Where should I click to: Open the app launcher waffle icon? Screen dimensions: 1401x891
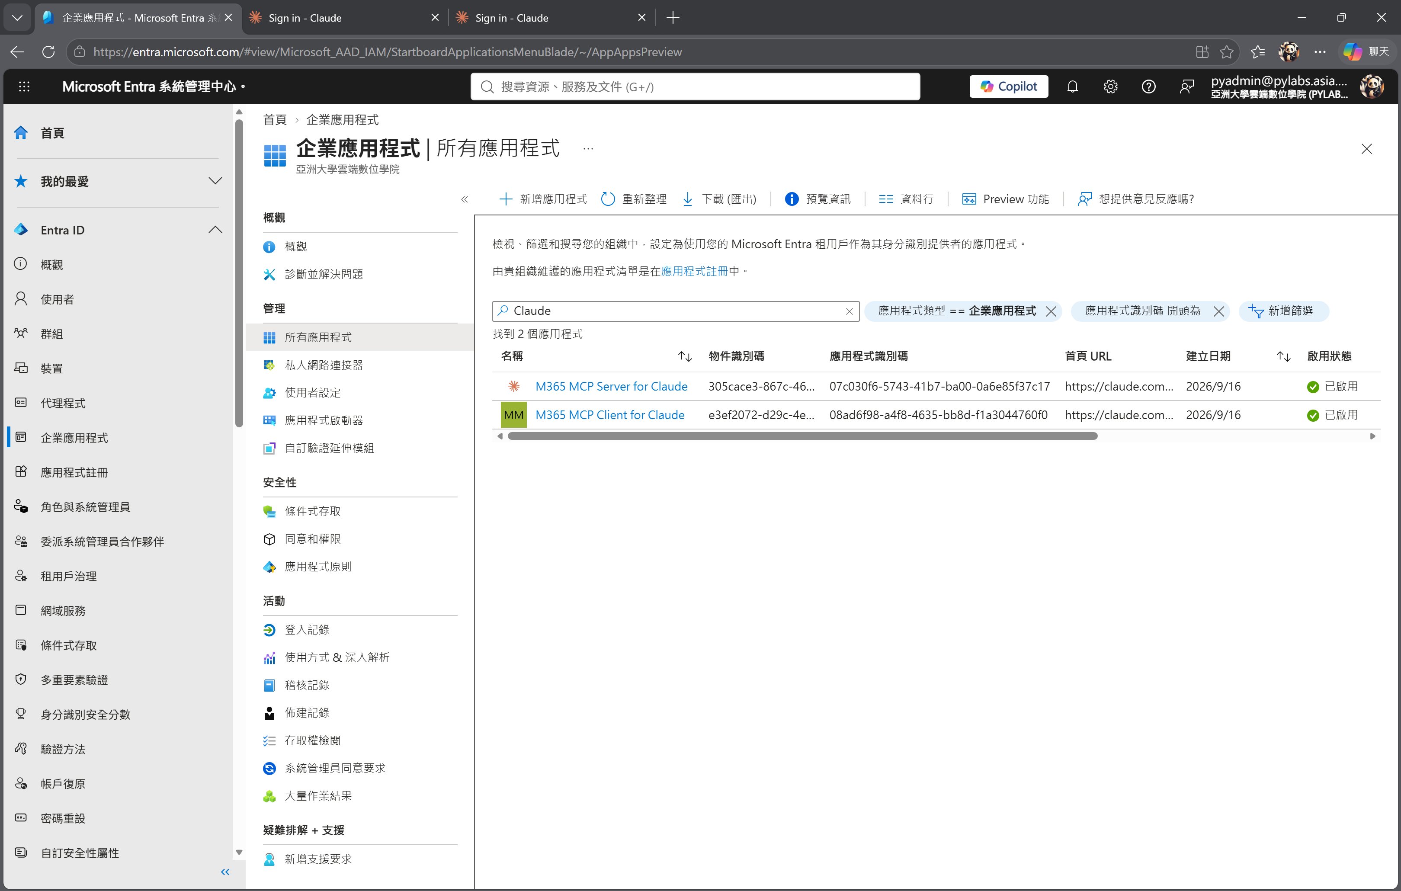click(24, 87)
